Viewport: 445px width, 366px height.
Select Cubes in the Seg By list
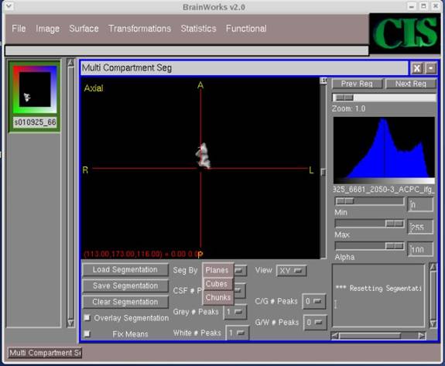point(217,284)
